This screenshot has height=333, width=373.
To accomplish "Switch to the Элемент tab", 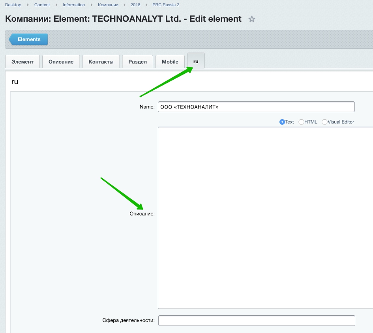I will pyautogui.click(x=22, y=62).
